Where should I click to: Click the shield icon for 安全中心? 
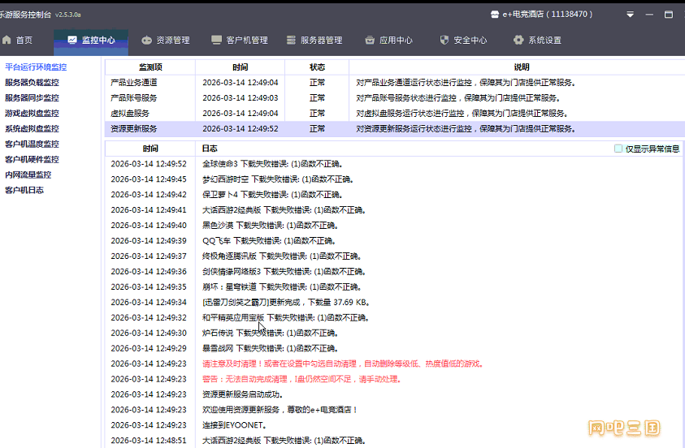(444, 40)
